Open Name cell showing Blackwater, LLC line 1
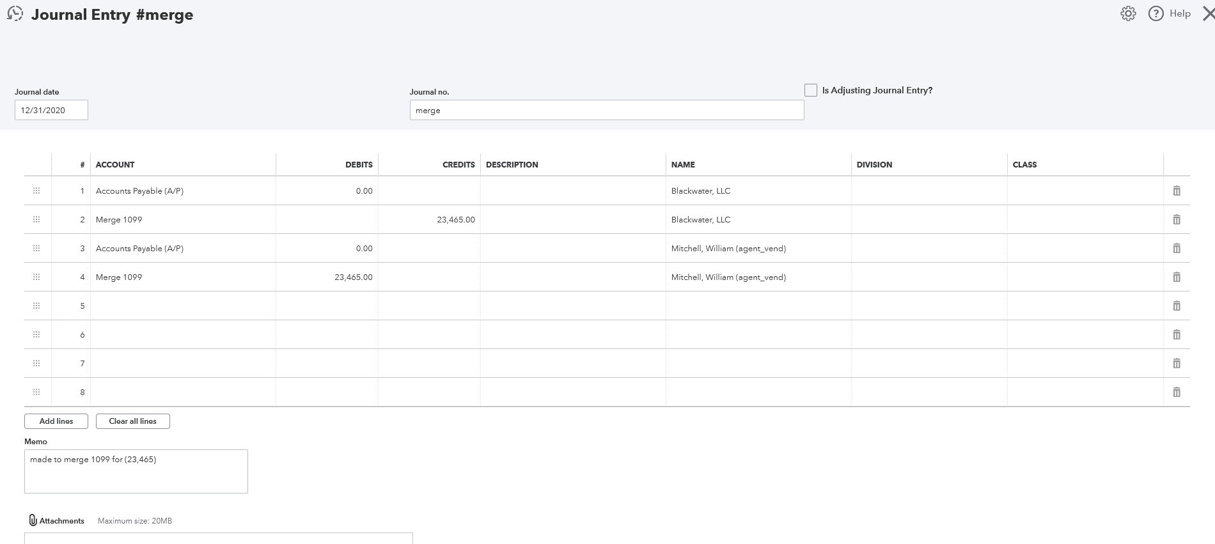The width and height of the screenshot is (1215, 544). coord(758,191)
